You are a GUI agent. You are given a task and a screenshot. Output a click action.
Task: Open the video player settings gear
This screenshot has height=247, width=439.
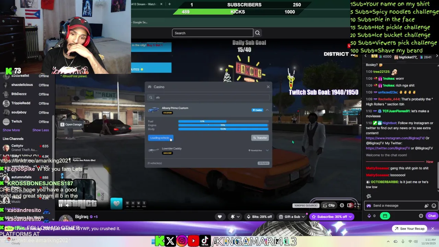pos(342,205)
